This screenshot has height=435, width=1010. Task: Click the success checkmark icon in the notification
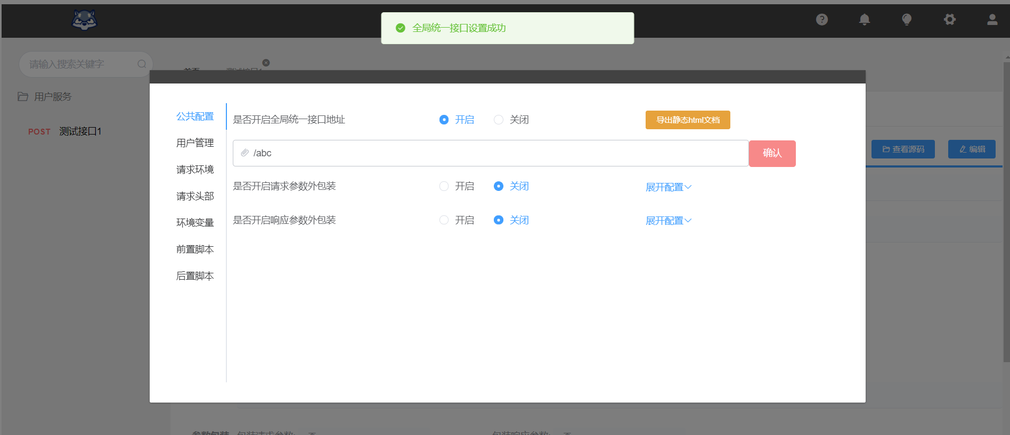click(x=401, y=28)
